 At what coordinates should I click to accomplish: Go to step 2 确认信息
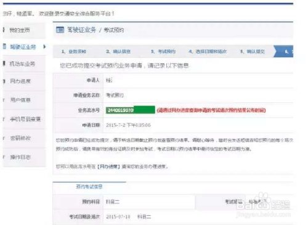118,51
